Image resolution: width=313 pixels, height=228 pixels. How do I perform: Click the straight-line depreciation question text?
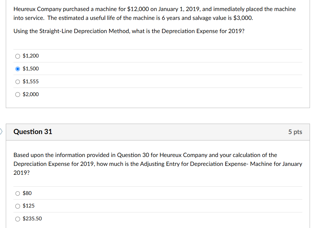point(129,31)
